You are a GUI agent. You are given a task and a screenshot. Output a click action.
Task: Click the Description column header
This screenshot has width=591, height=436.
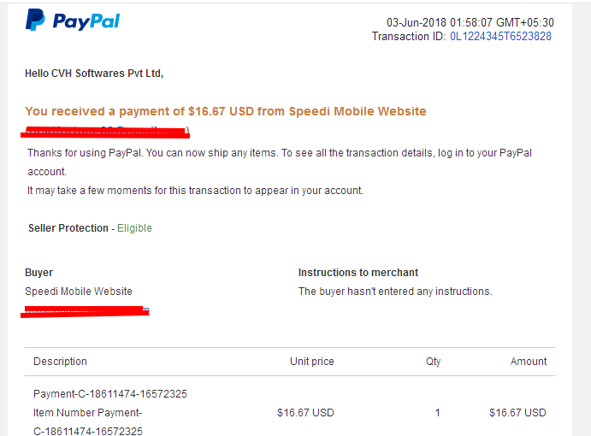tap(61, 362)
